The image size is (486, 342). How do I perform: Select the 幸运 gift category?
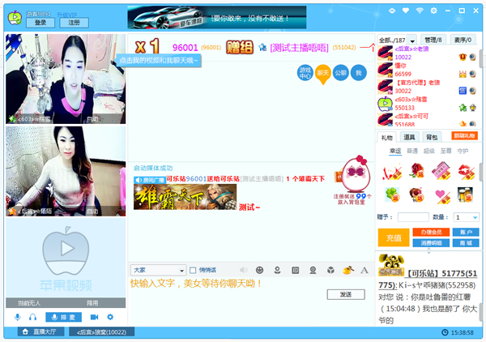pyautogui.click(x=395, y=151)
